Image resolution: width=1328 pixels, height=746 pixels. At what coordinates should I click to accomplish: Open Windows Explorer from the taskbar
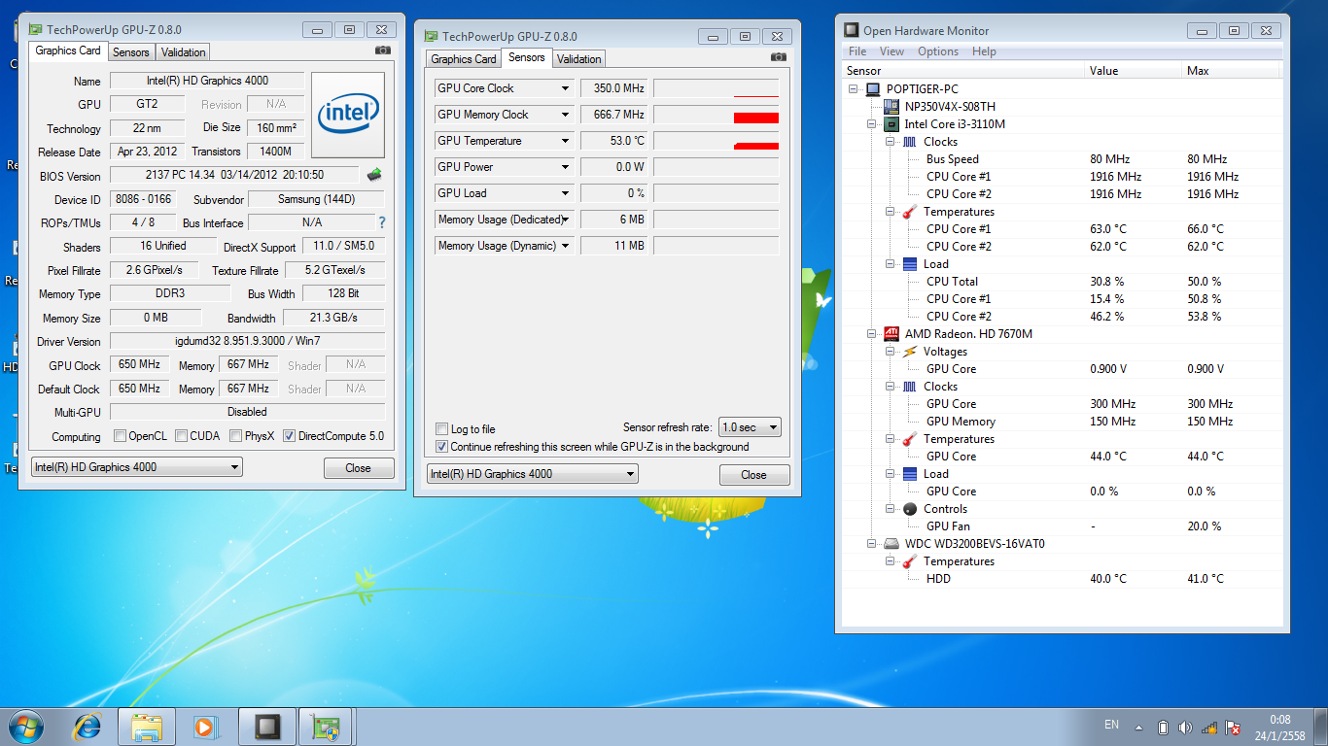click(x=147, y=727)
